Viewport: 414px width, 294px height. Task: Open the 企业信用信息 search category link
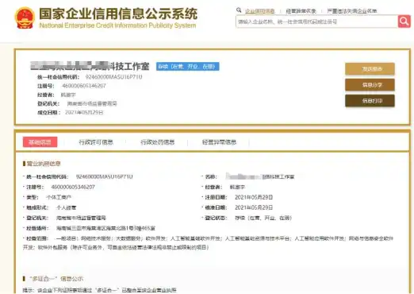point(259,11)
